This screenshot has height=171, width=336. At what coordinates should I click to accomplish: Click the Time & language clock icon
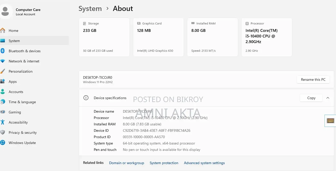[3, 102]
